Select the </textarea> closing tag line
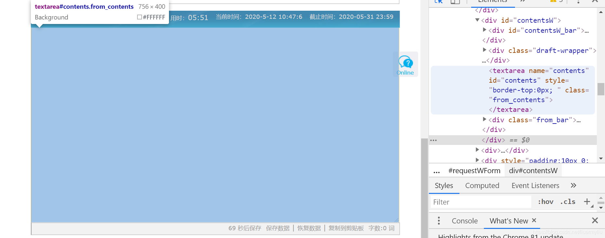The width and height of the screenshot is (605, 238). click(510, 110)
